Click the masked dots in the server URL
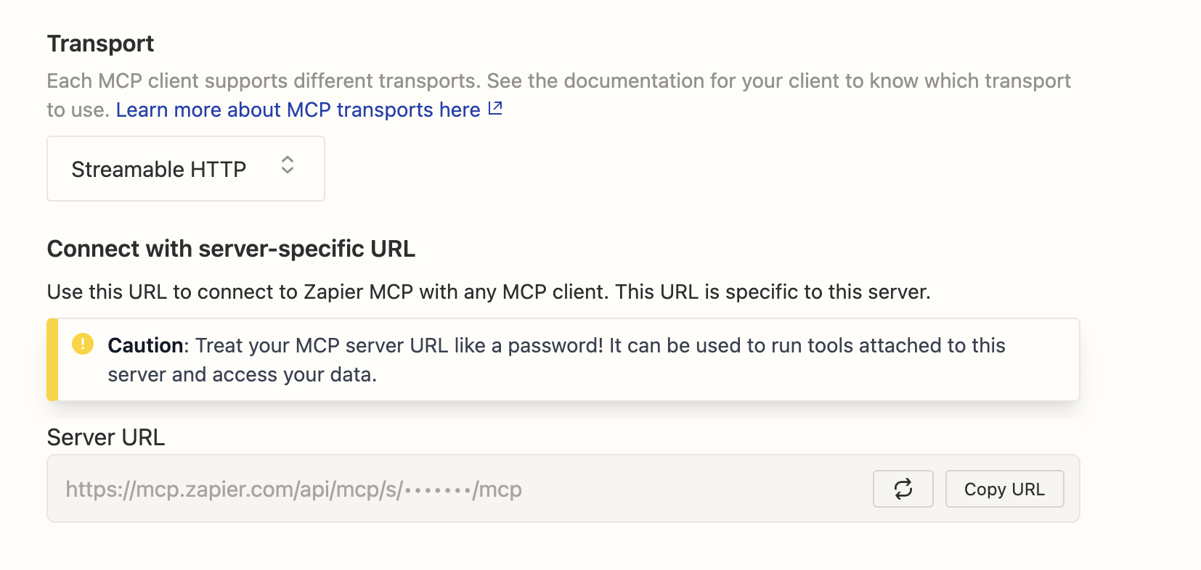Viewport: 1201px width, 570px height. (438, 490)
